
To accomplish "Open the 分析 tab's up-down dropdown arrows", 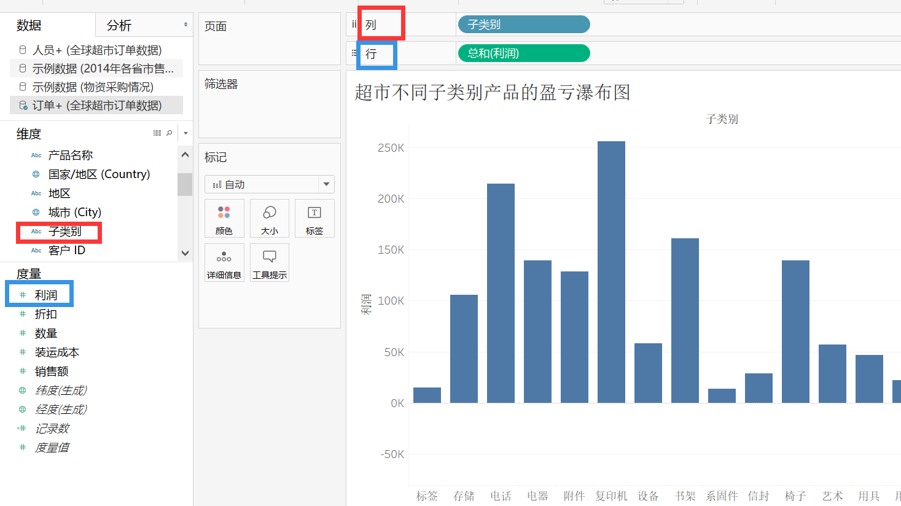I will 185,25.
